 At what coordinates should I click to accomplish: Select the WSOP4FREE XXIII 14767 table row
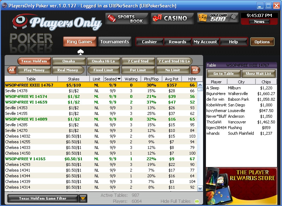click(x=101, y=85)
